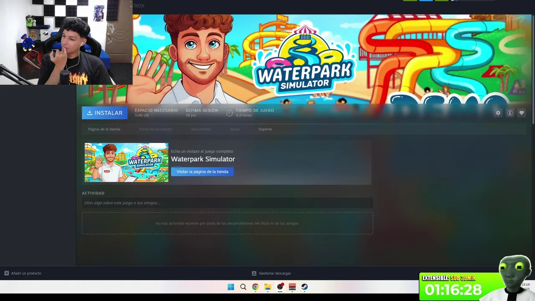Screen dimensions: 535x301
Task: Open the game info icon
Action: click(510, 113)
